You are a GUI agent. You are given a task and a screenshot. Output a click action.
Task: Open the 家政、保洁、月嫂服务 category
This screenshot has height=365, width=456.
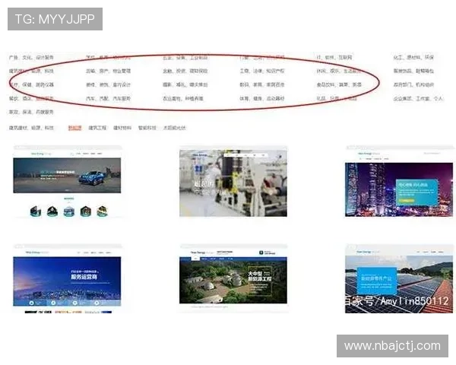point(31,112)
